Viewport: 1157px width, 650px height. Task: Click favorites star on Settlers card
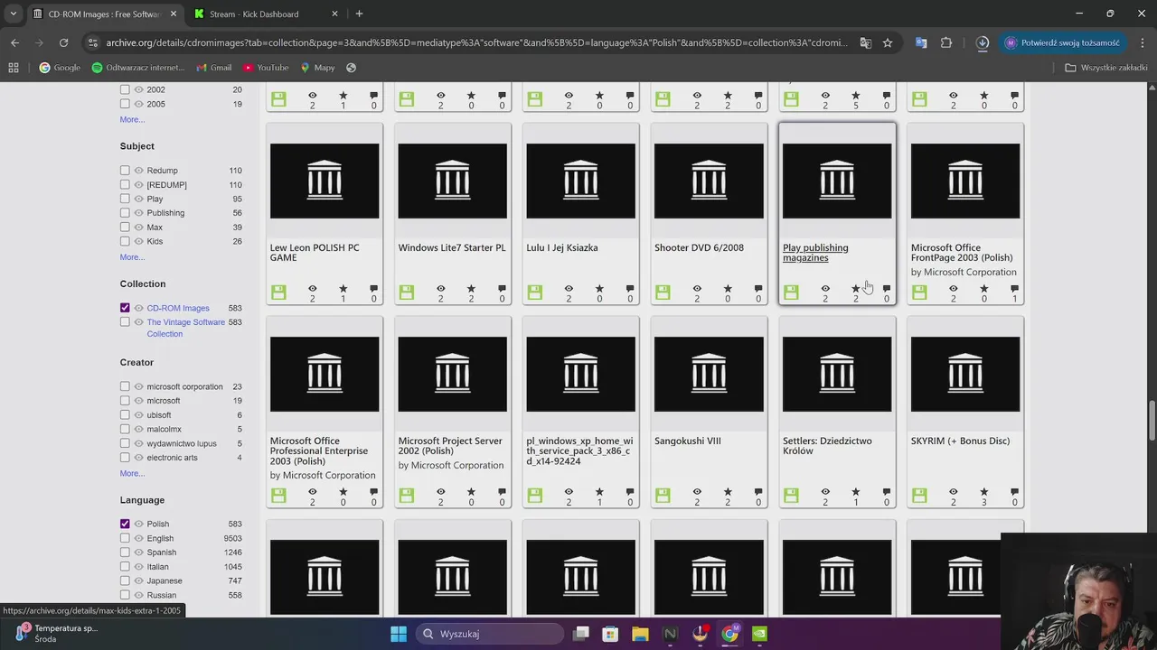click(856, 491)
